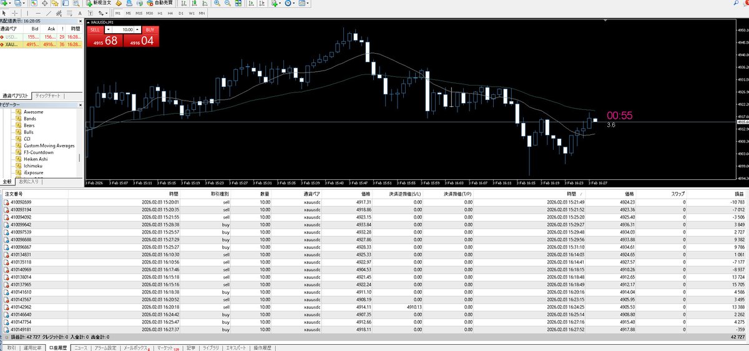Select history order row 410142962
Image resolution: width=749 pixels, height=351 pixels.
pos(374,307)
